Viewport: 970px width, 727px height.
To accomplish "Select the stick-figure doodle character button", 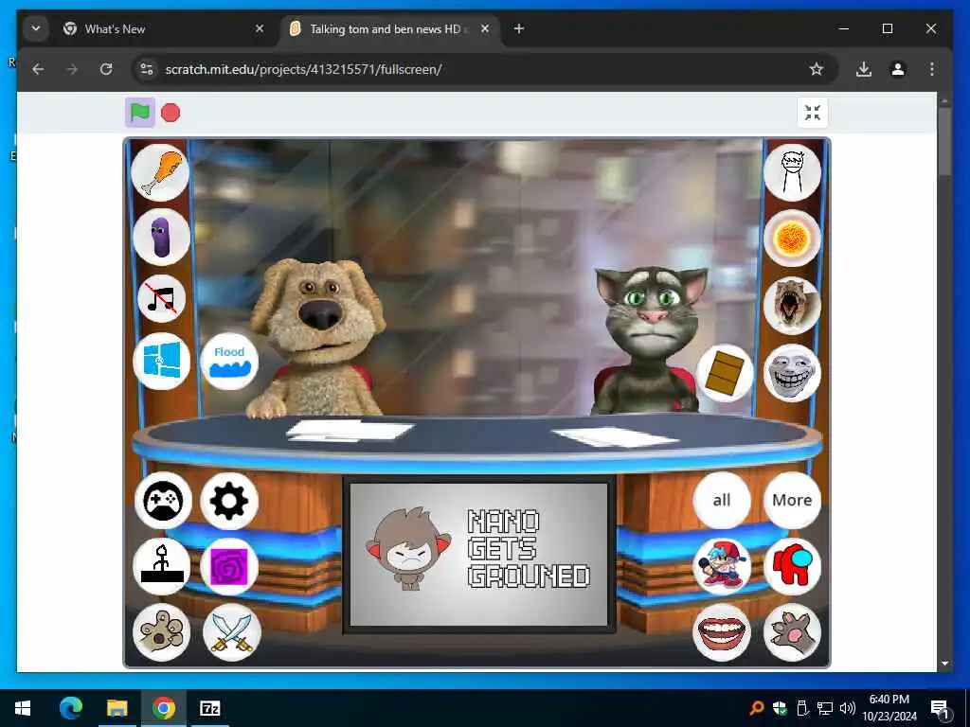I will click(793, 172).
